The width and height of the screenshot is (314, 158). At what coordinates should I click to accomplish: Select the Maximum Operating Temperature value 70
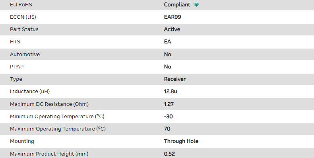tap(167, 129)
